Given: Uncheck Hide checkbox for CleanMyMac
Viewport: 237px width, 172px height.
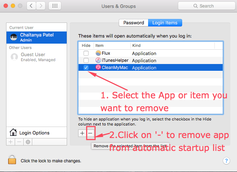Looking at the screenshot, I should click(x=86, y=68).
